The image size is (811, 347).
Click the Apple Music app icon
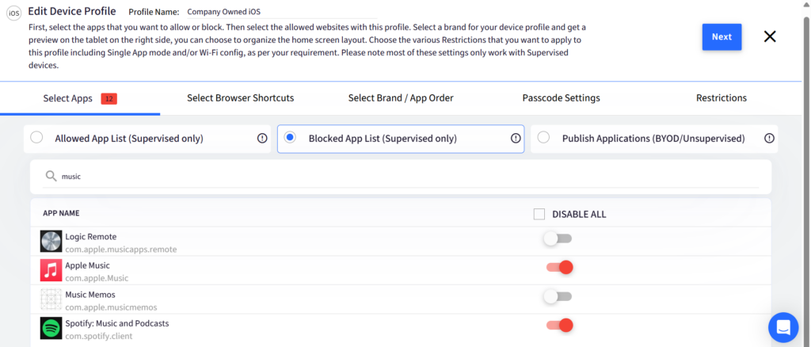pyautogui.click(x=51, y=270)
